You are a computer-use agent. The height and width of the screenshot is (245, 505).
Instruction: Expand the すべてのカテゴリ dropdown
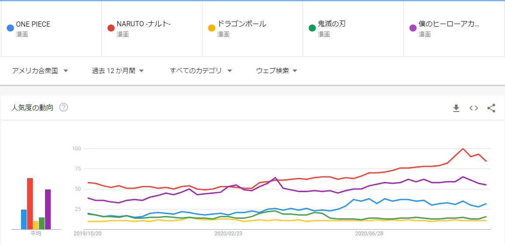pyautogui.click(x=200, y=70)
